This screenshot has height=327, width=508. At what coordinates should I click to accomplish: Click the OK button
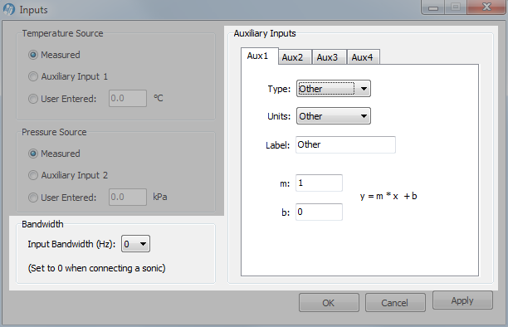click(x=329, y=303)
